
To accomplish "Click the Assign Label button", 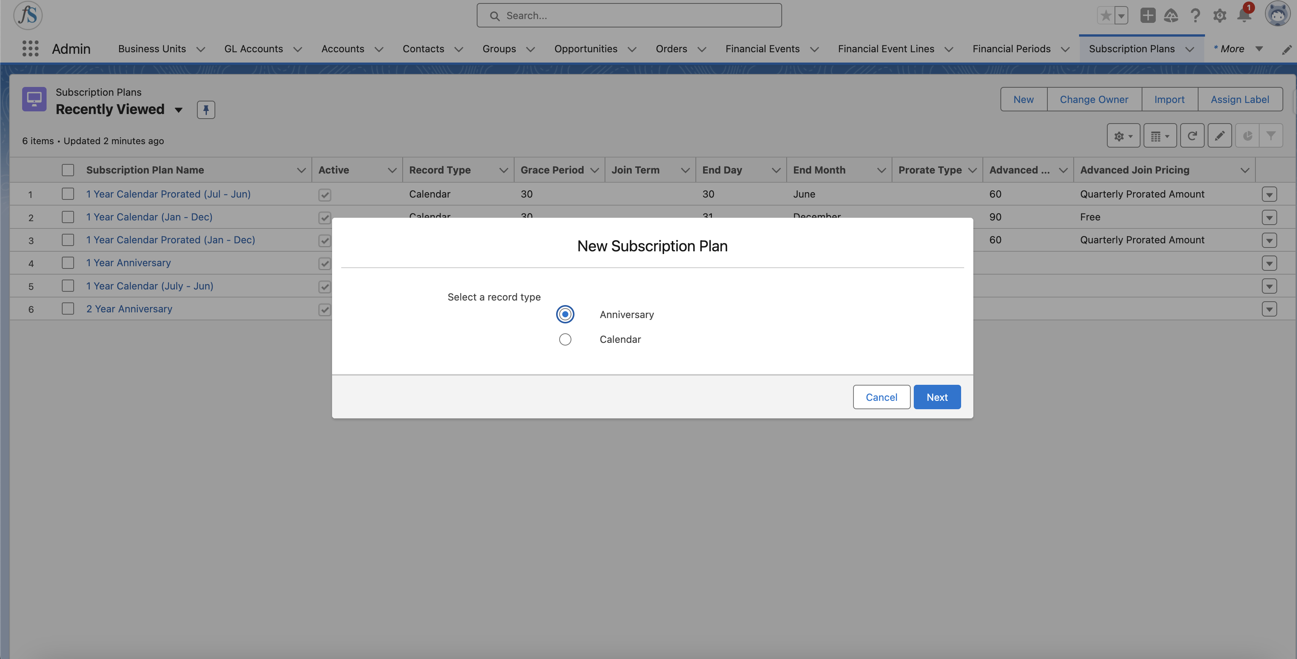I will [x=1240, y=99].
